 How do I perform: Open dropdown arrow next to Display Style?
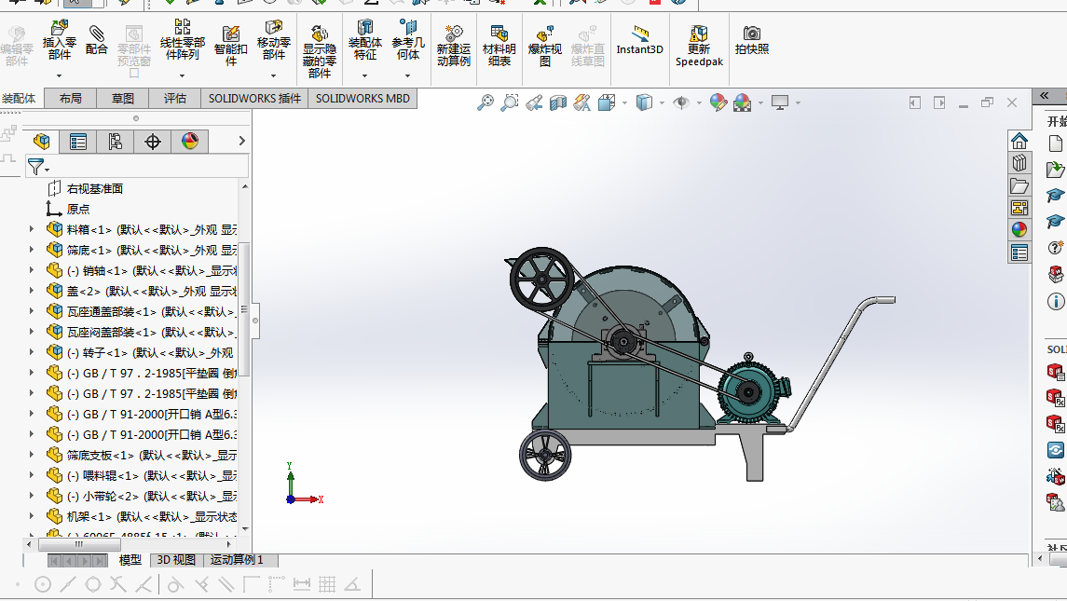[663, 103]
